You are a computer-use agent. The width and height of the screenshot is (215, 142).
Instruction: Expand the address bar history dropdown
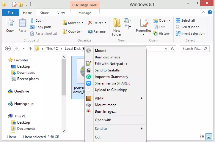[x=166, y=49]
